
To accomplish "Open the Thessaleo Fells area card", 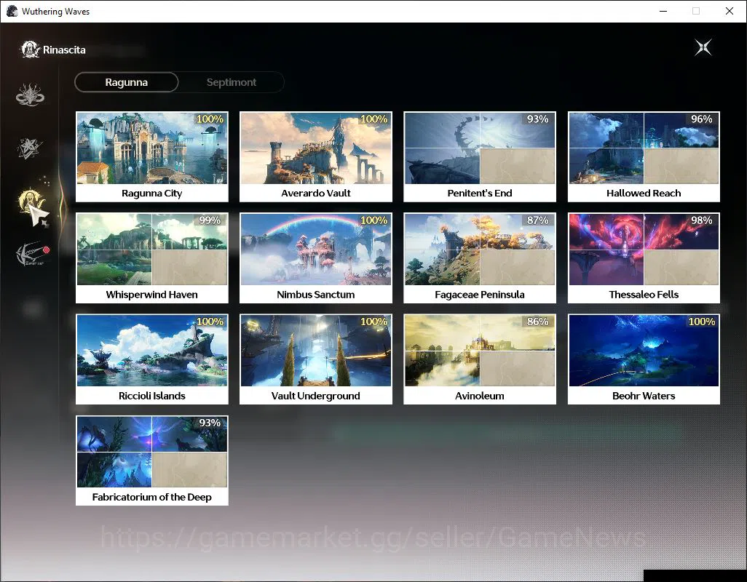I will pos(644,258).
